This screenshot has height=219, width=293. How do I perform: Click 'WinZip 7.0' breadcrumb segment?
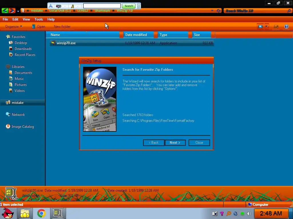[x=124, y=11]
